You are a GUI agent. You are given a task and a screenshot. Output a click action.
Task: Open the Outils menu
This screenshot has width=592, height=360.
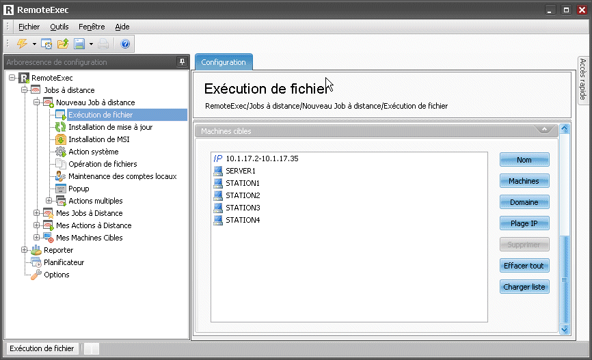59,27
